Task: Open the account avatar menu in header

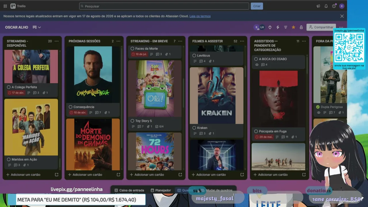Action: pos(342,6)
